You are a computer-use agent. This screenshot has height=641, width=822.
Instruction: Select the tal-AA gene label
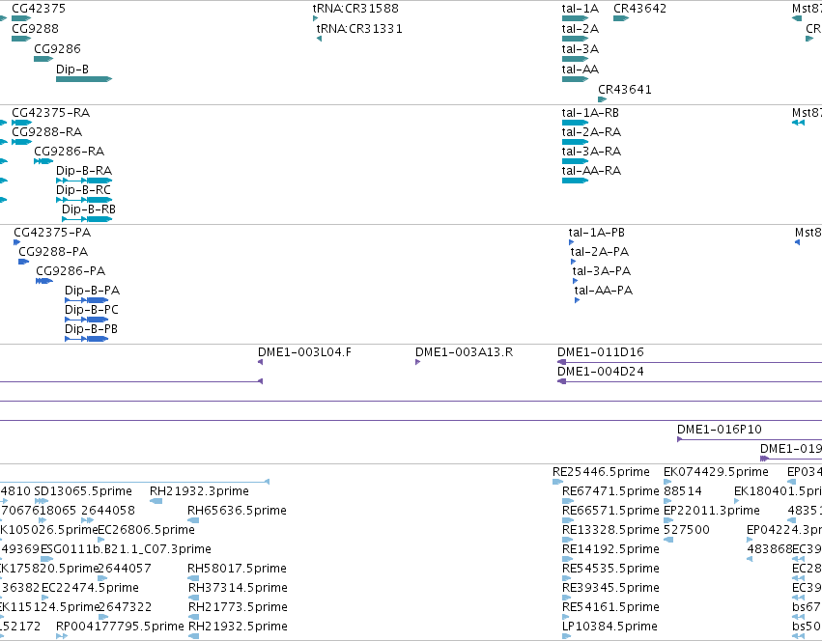click(x=580, y=70)
